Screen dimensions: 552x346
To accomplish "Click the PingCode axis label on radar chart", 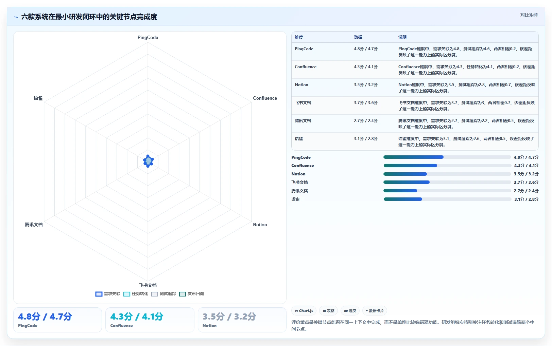I will pyautogui.click(x=148, y=37).
